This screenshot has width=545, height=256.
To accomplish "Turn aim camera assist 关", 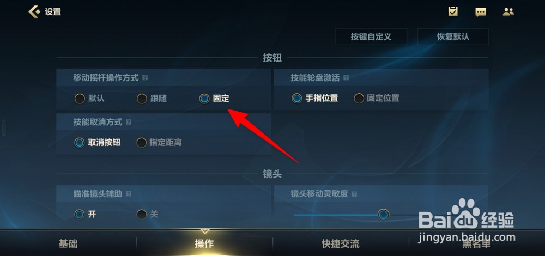I will [147, 214].
